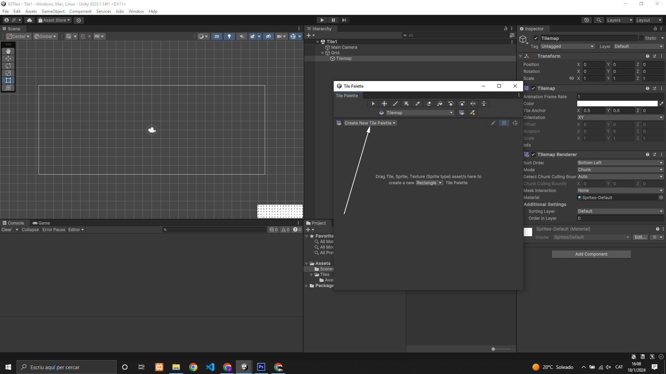
Task: Click the box select tool in Tile Palette
Action: (407, 104)
